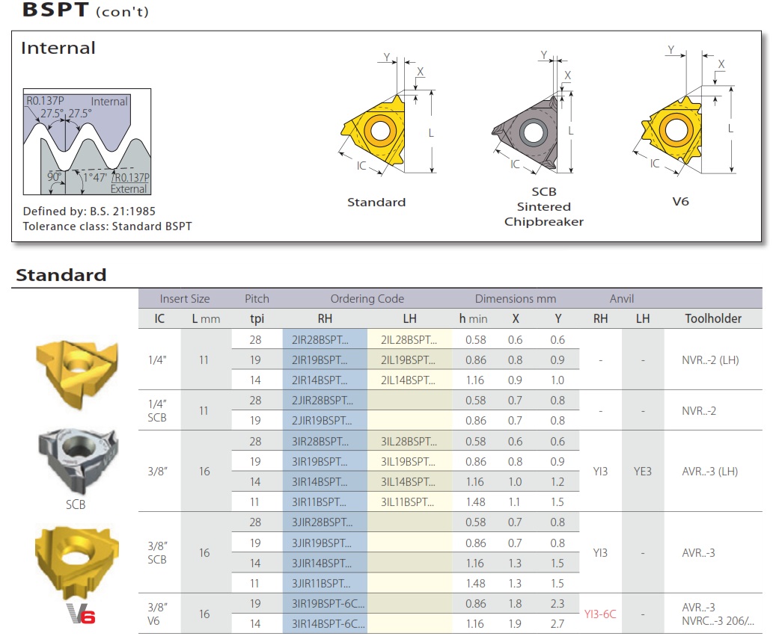Image resolution: width=776 pixels, height=639 pixels.
Task: Select ordering code 2JIR28BSPT...
Action: [x=323, y=401]
